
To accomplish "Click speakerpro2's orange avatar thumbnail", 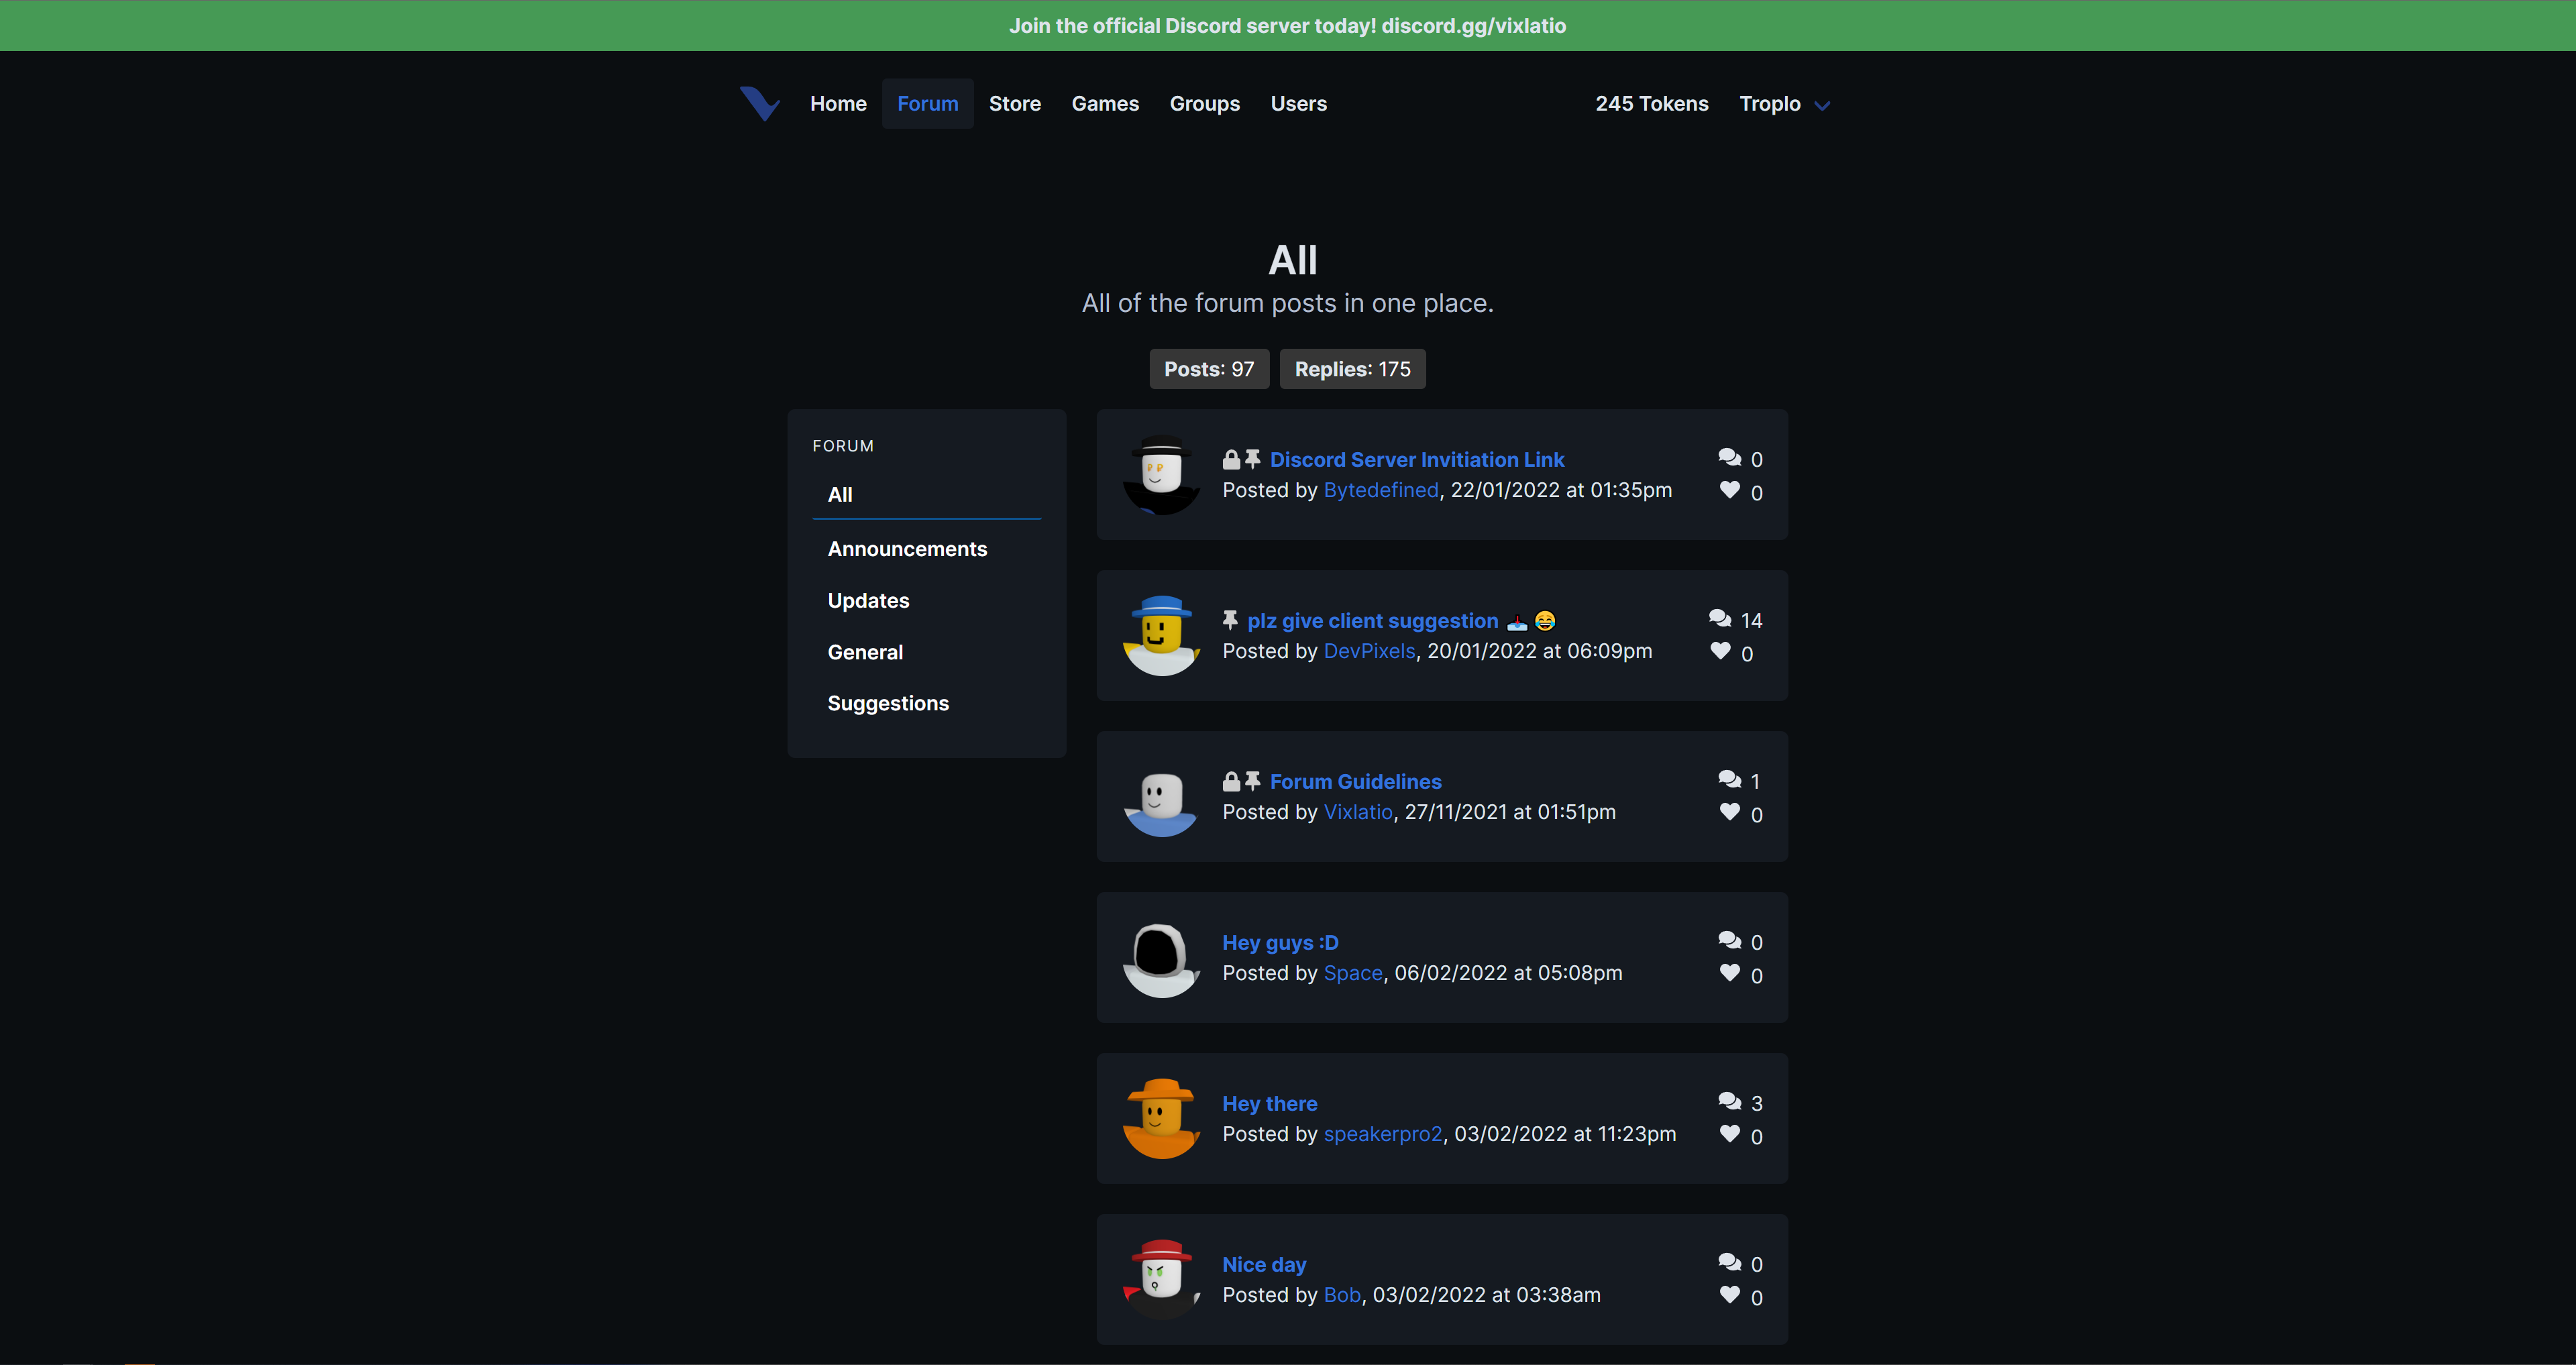I will pos(1161,1119).
